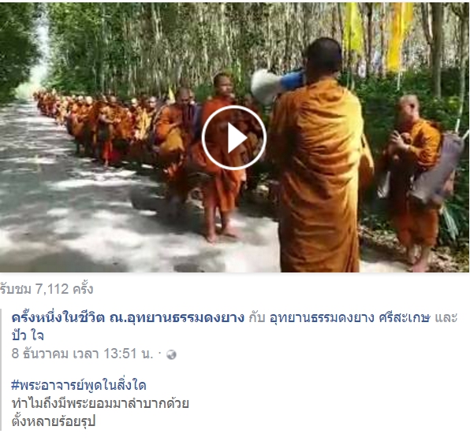Click the word และ before ปัว ใจ

click(x=446, y=317)
